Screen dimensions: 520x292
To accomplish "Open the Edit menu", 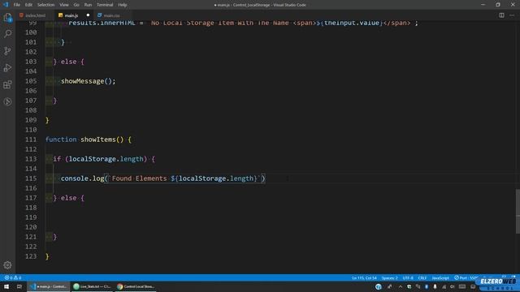I will (28, 5).
